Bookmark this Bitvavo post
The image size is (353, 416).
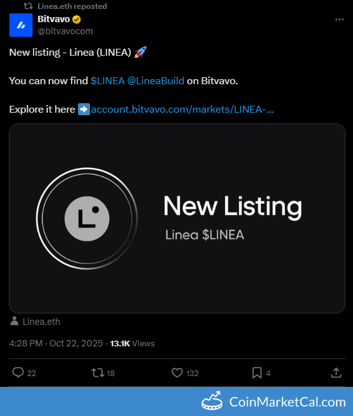pyautogui.click(x=257, y=373)
